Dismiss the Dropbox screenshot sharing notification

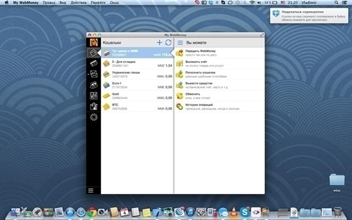tap(309, 16)
